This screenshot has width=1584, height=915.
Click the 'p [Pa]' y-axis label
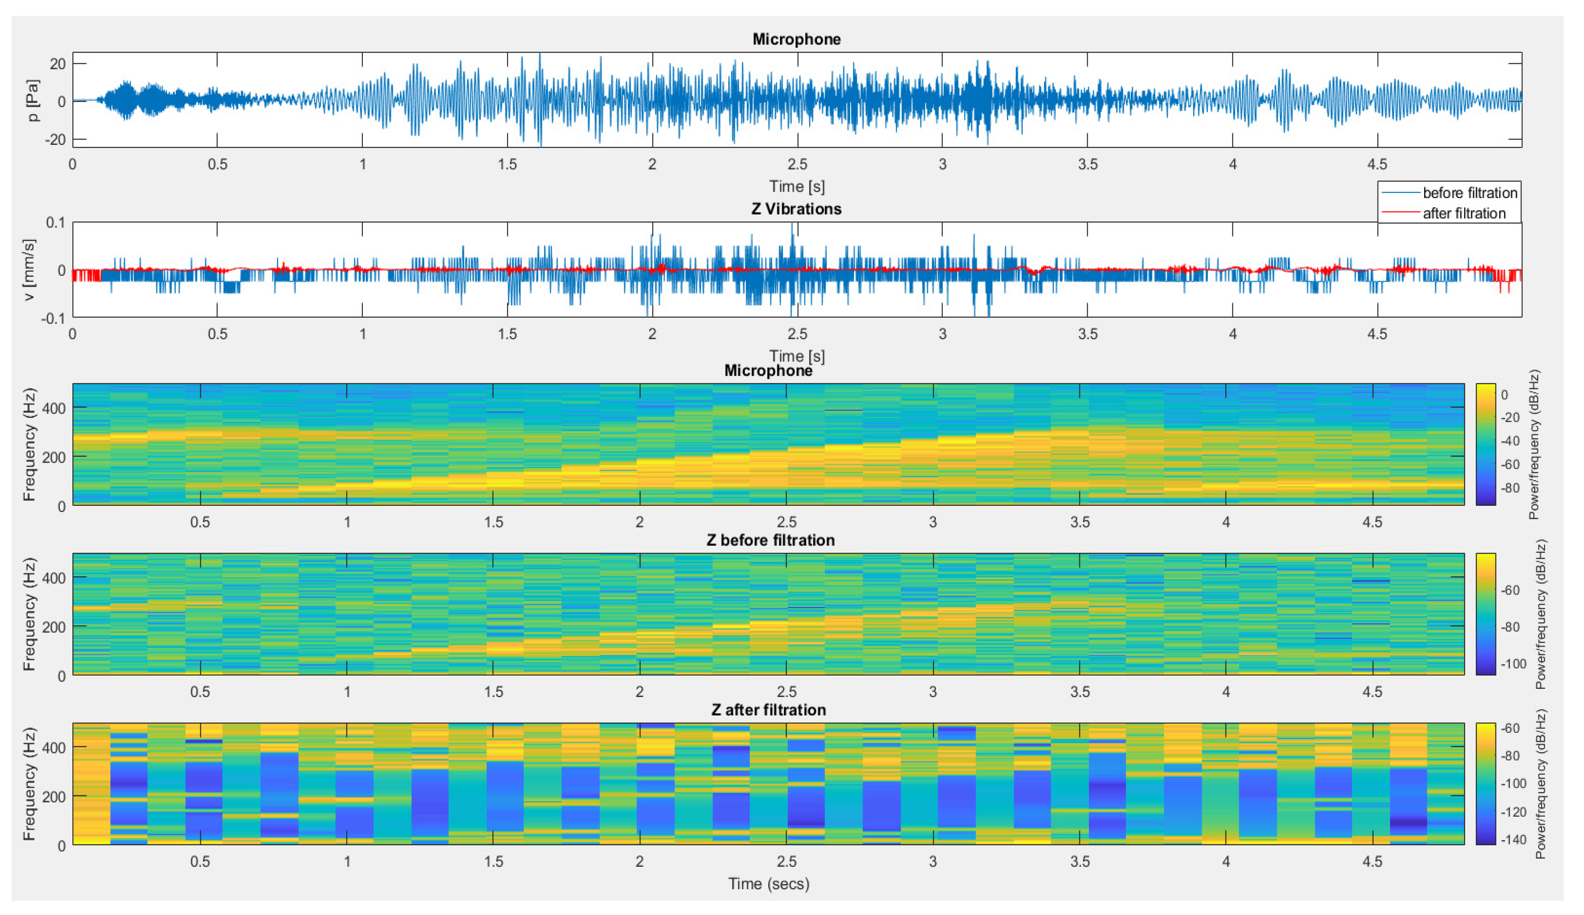point(33,100)
